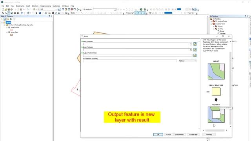Collapse the Analysis Tools toolbox

[x=211, y=24]
